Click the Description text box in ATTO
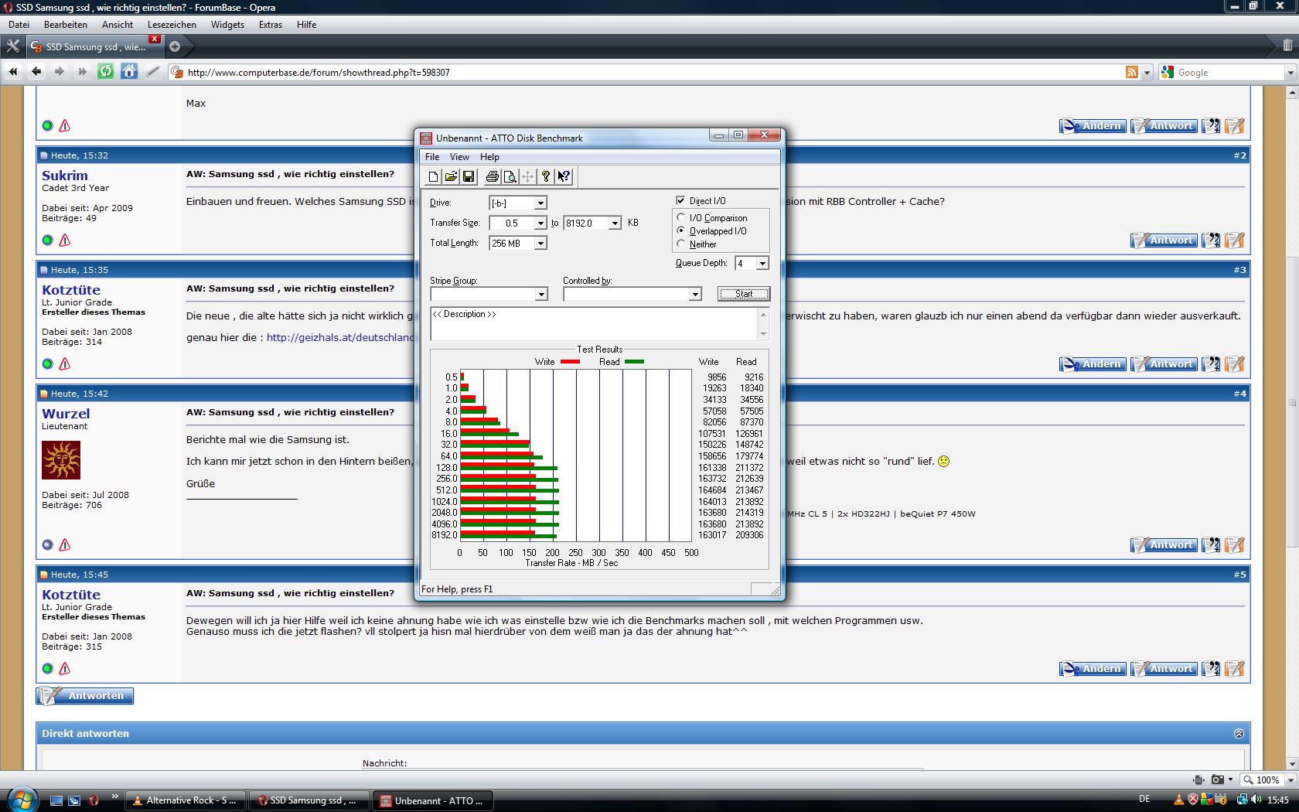 tap(594, 324)
